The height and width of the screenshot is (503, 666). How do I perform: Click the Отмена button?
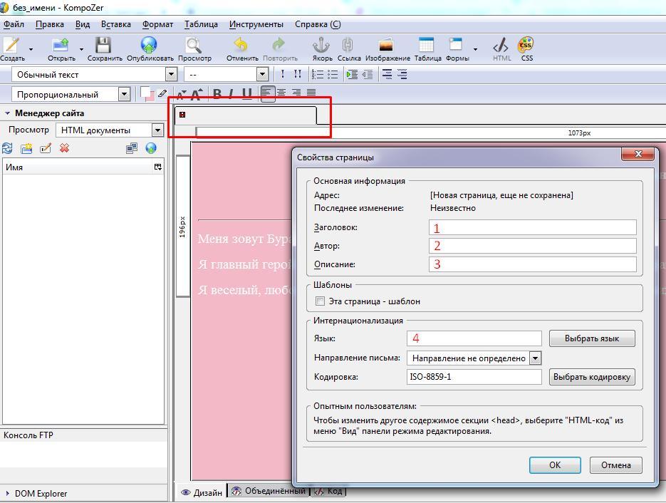(615, 465)
